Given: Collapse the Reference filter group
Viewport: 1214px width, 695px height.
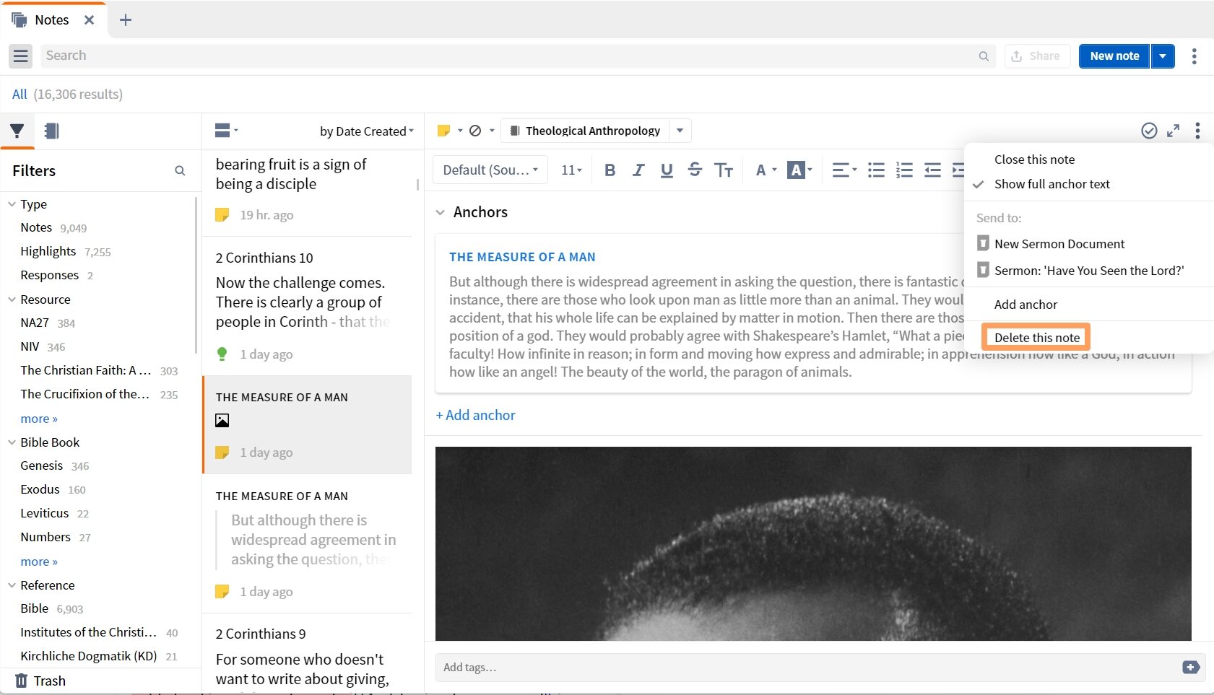Looking at the screenshot, I should point(12,585).
